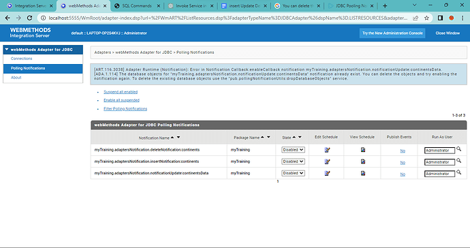Open Connections in the left menu
The height and width of the screenshot is (248, 470).
[x=21, y=59]
